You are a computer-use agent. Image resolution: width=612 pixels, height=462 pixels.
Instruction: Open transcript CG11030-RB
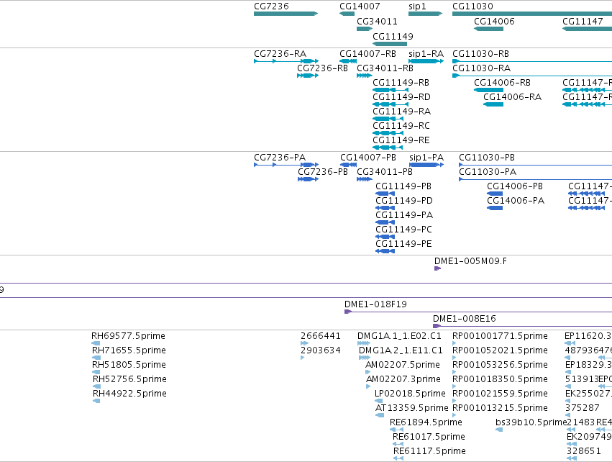coord(532,61)
